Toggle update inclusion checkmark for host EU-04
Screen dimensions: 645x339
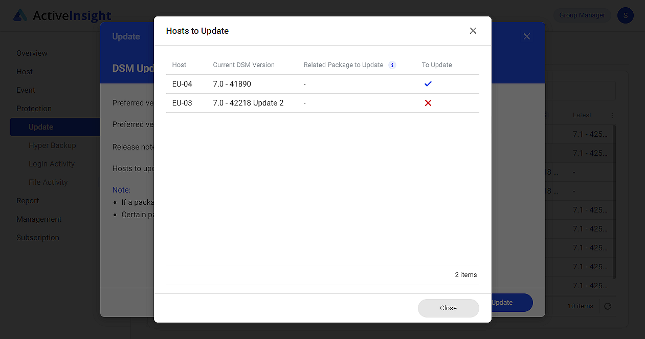[428, 84]
